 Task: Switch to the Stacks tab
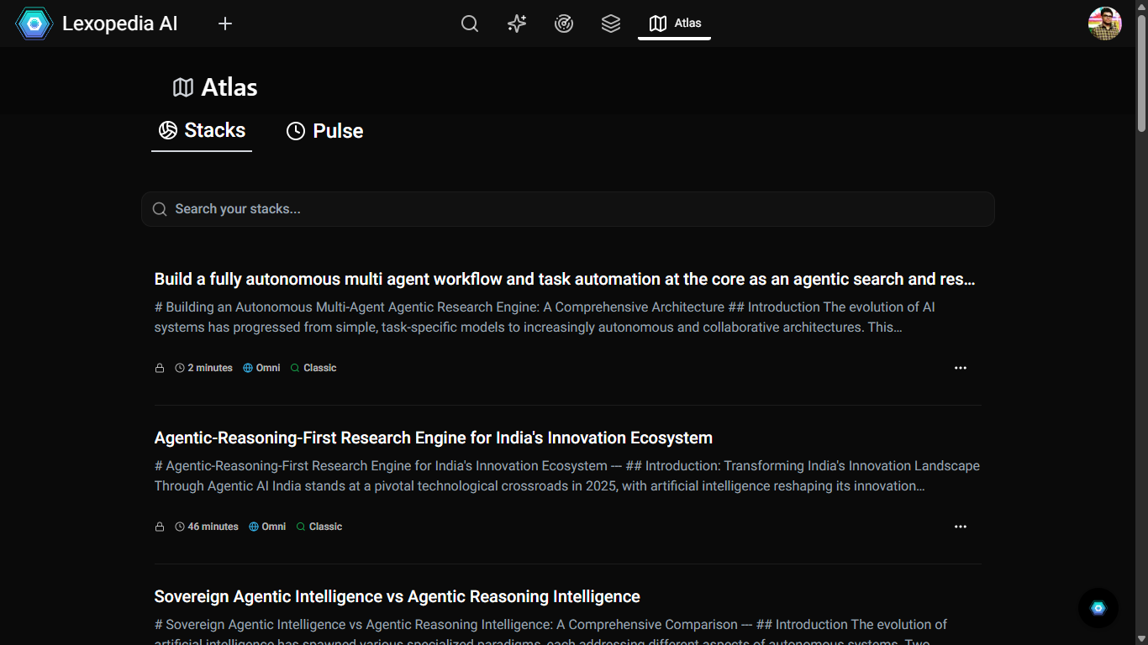coord(202,130)
